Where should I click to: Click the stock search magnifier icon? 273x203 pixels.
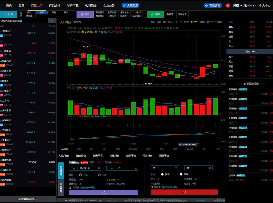(x=52, y=21)
